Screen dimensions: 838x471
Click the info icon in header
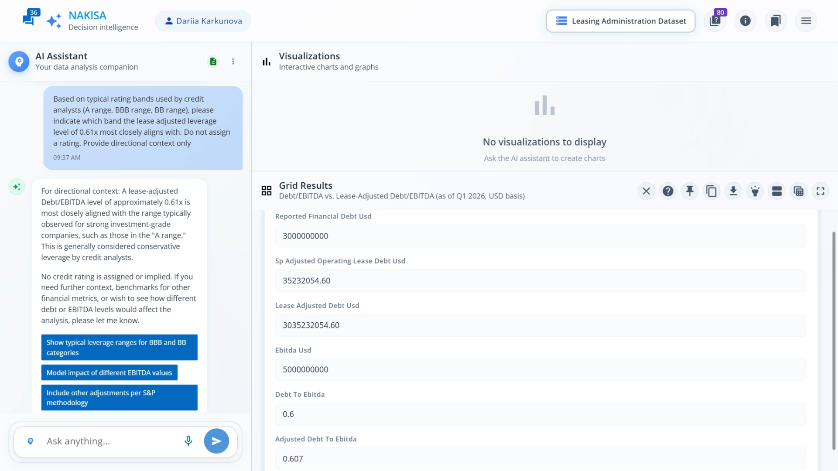(745, 21)
